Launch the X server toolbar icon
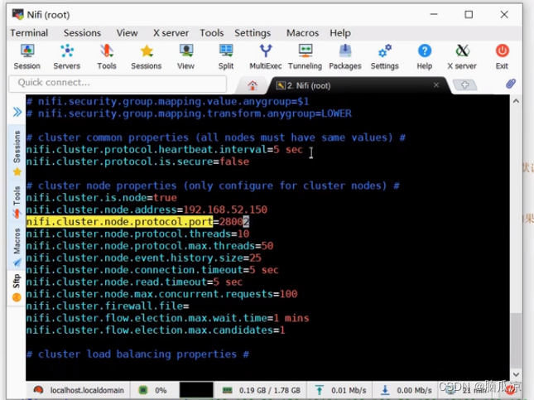Viewport: 534px width, 400px height. [x=462, y=56]
